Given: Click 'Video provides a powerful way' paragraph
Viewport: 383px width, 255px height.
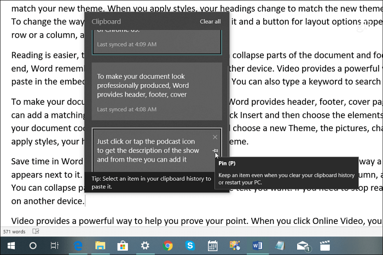Looking at the screenshot, I should (196, 221).
